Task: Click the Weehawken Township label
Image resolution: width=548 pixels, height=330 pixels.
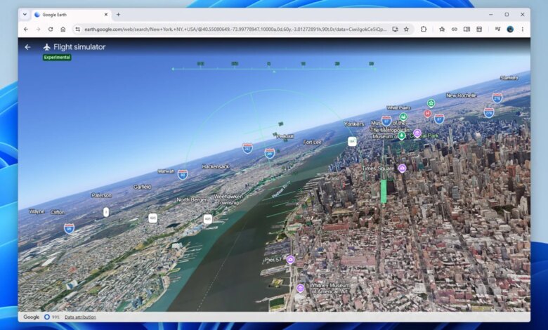Action: tap(228, 199)
